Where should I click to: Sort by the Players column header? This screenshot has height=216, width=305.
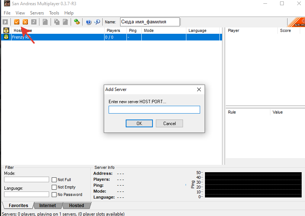click(116, 30)
